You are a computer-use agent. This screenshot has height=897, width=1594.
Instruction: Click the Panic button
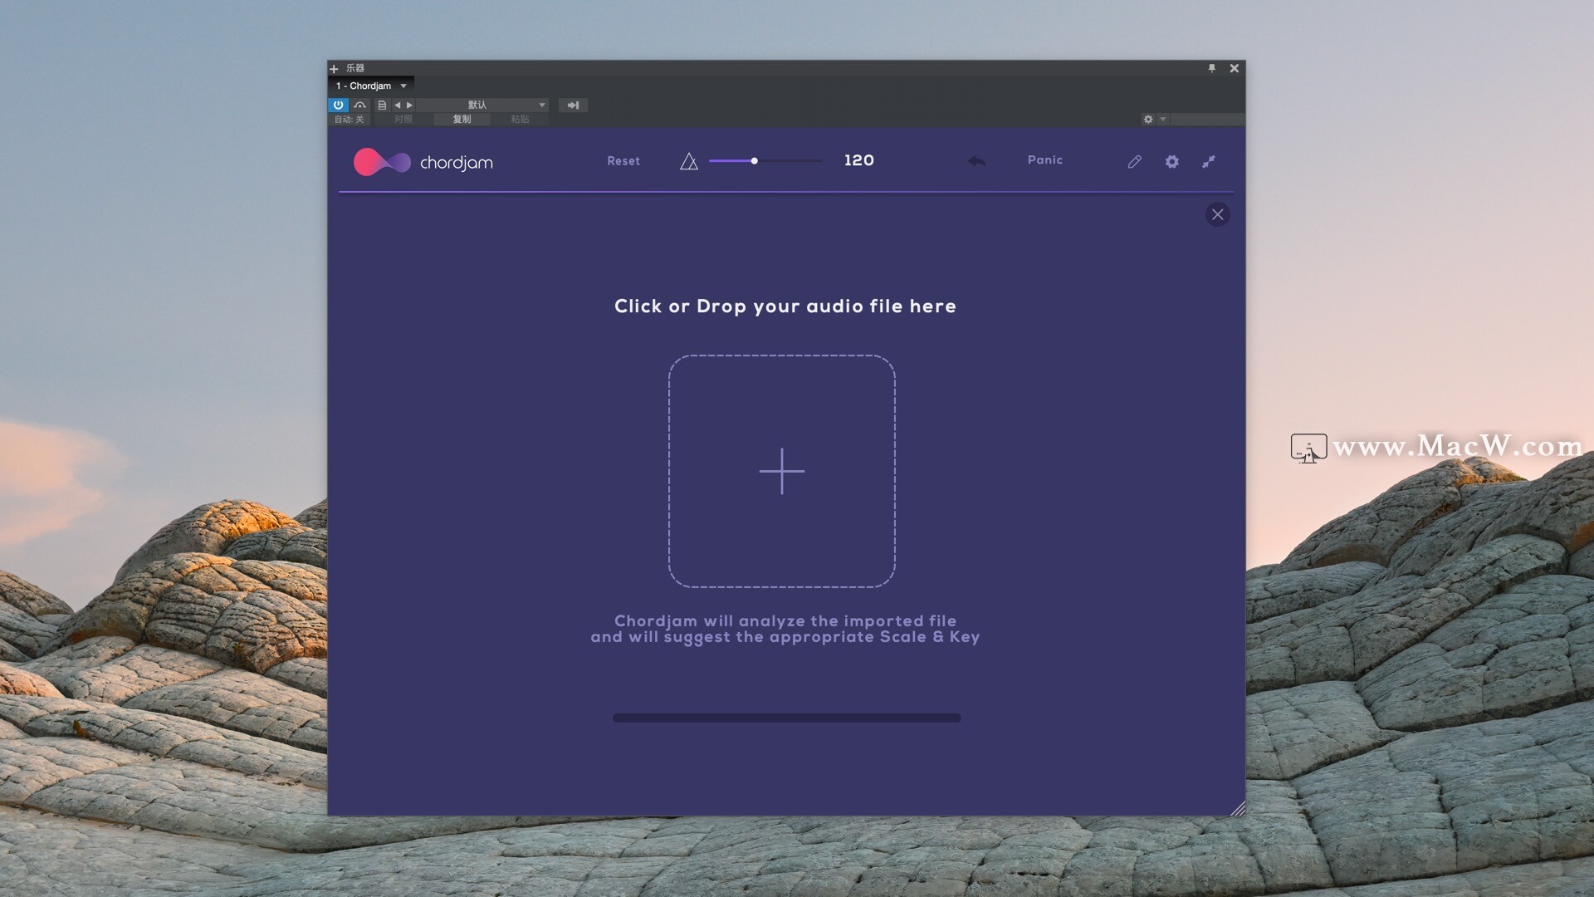coord(1044,160)
